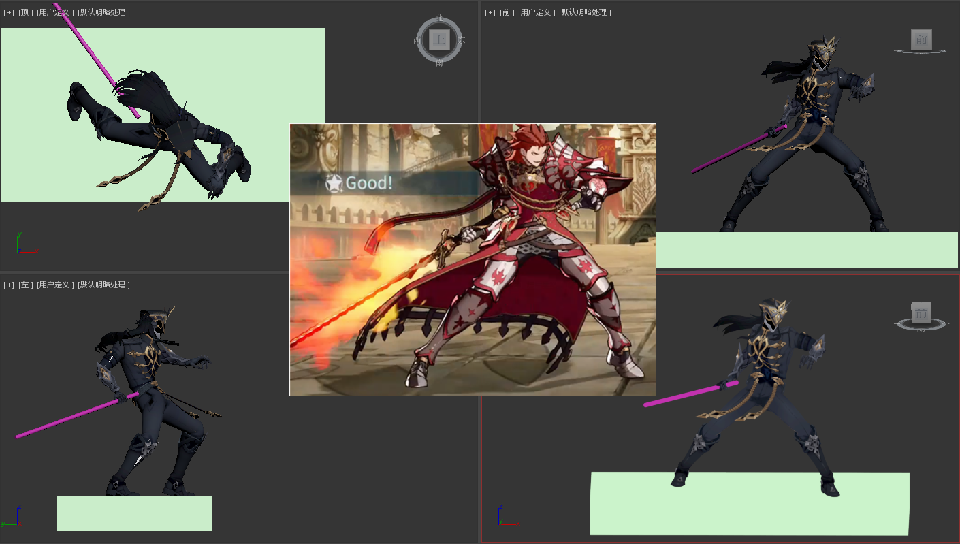Open [默认明暗处理] menu in the 左 viewport
960x544 pixels.
coord(103,285)
